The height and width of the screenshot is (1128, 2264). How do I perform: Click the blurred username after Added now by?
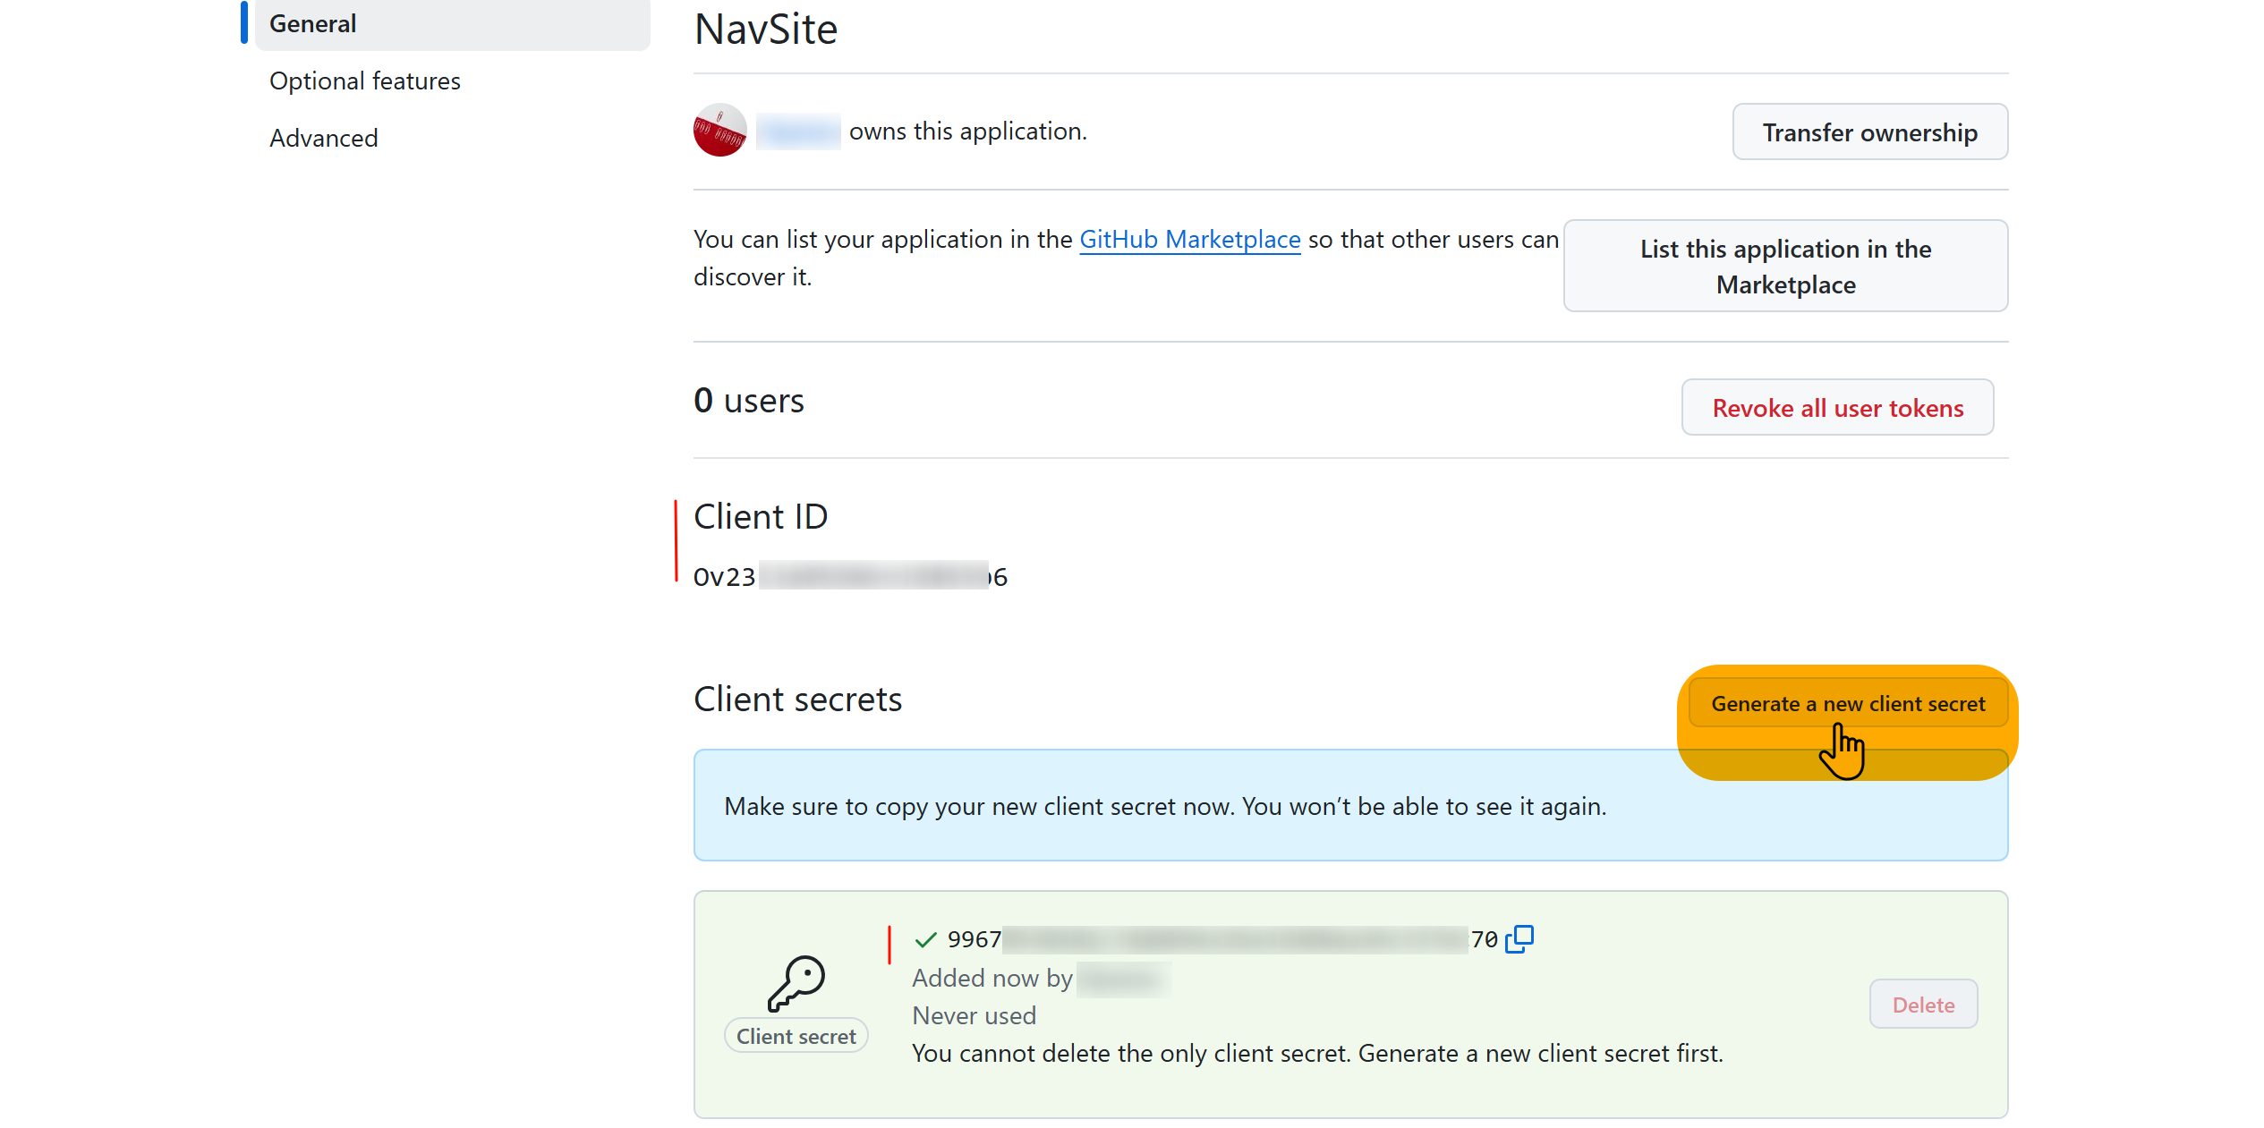(1122, 979)
